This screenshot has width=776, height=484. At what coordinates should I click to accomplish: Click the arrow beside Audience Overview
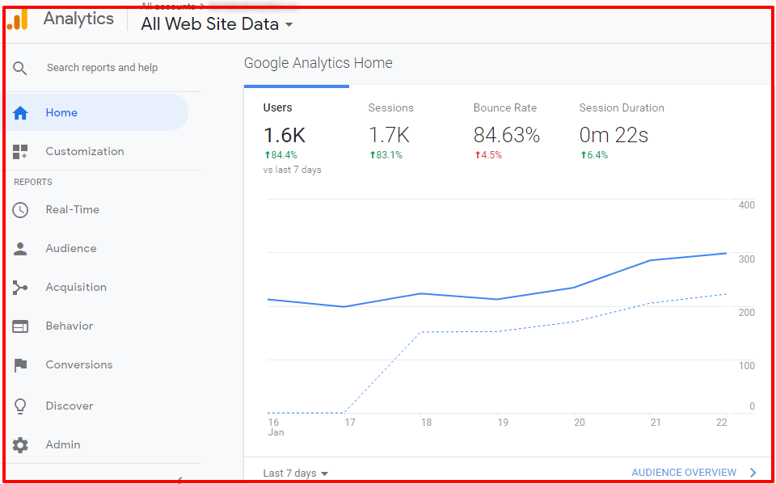tap(753, 473)
